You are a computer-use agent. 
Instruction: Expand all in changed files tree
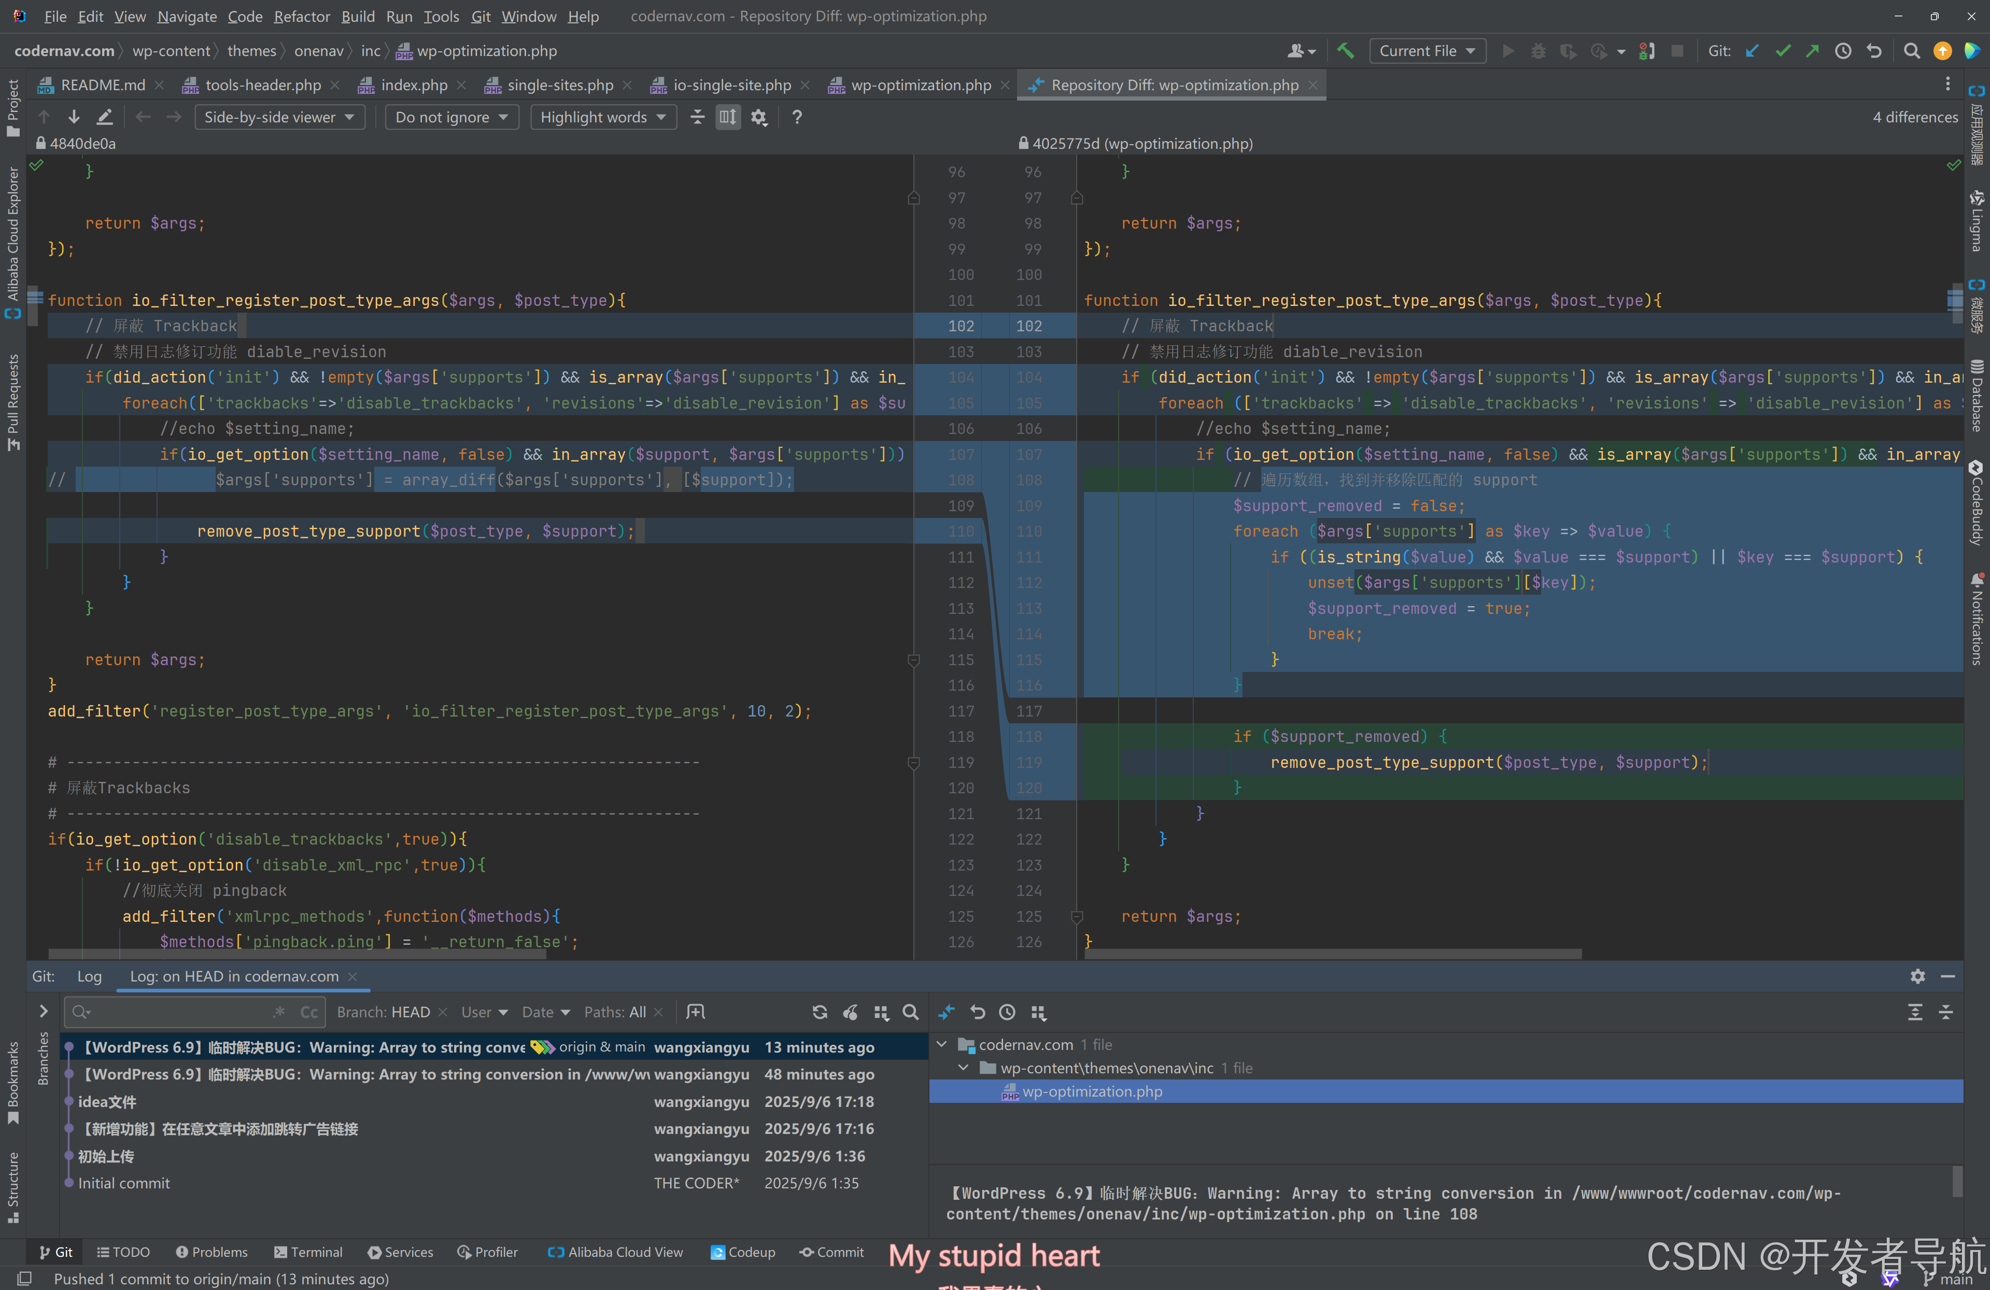(1915, 1012)
